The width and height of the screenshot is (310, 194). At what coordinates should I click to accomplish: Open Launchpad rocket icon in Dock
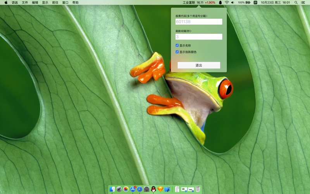tap(119, 189)
